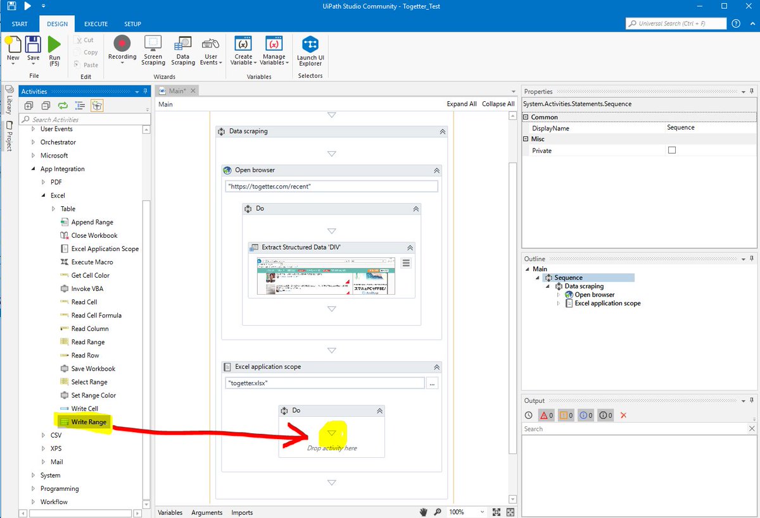Expand the CSV activities node

coord(43,435)
